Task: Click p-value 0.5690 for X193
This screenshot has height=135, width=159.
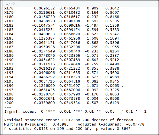Action: [x=112, y=73]
